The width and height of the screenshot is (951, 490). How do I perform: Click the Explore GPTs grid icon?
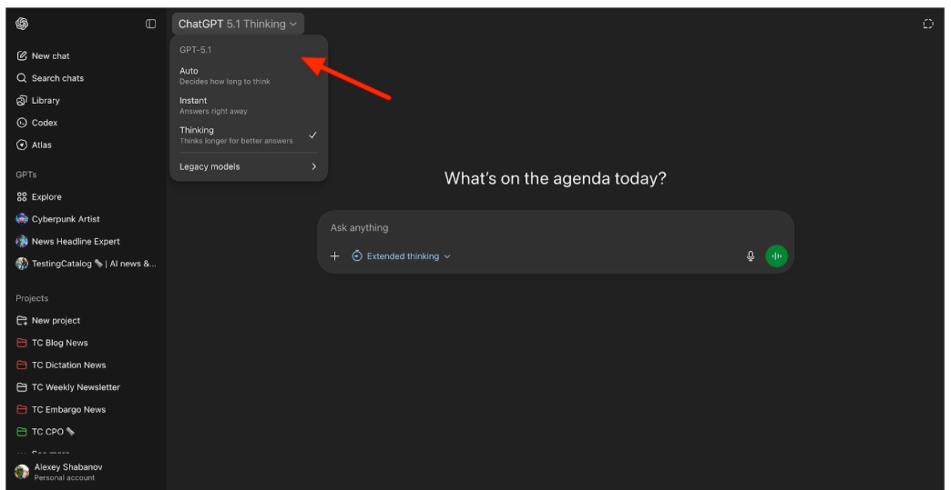pyautogui.click(x=22, y=196)
